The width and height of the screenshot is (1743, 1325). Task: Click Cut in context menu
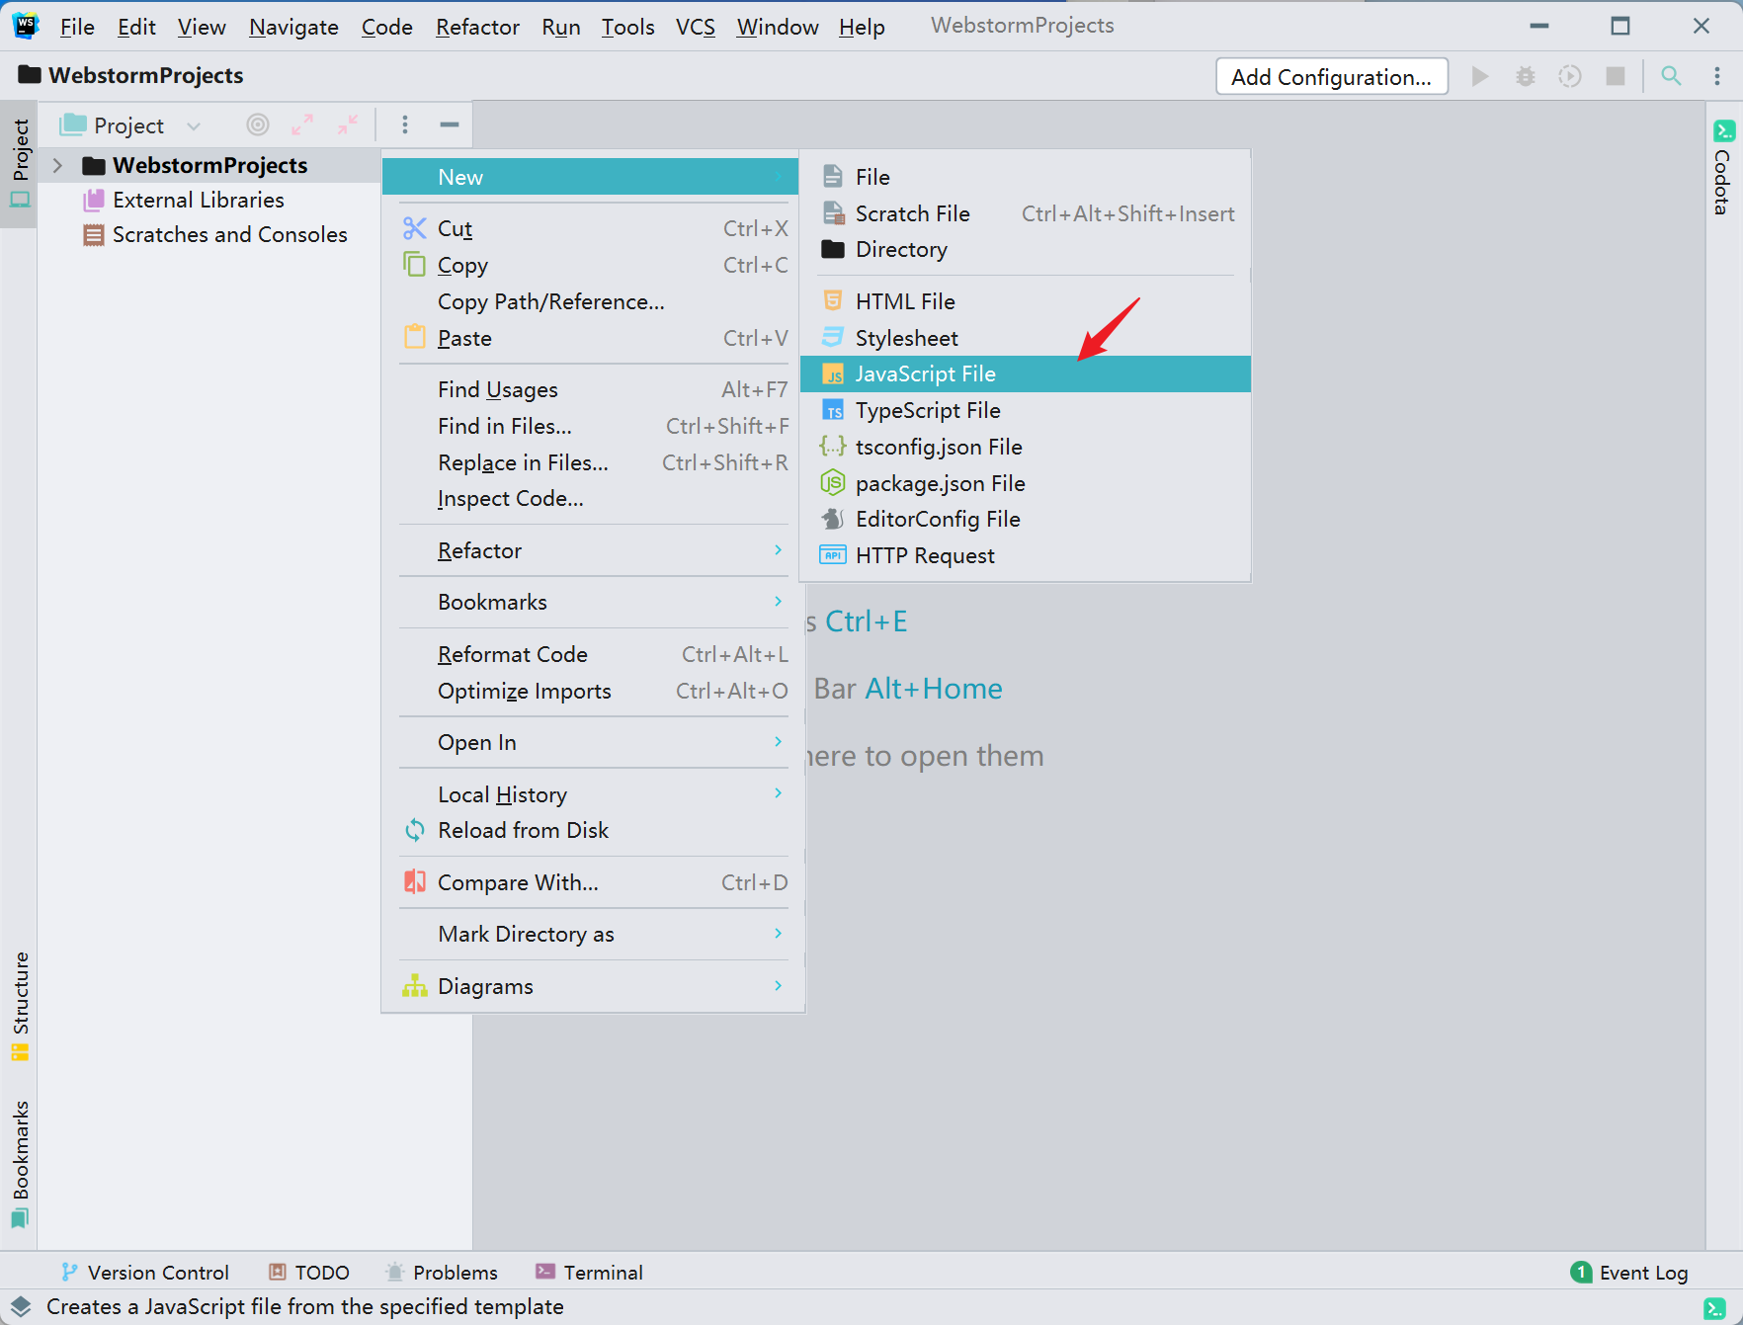pyautogui.click(x=593, y=228)
